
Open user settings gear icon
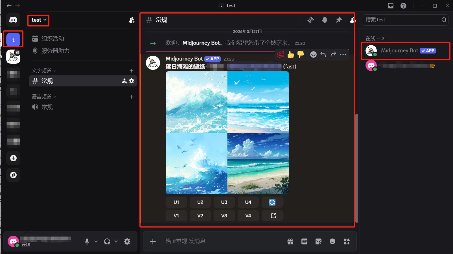click(x=127, y=241)
